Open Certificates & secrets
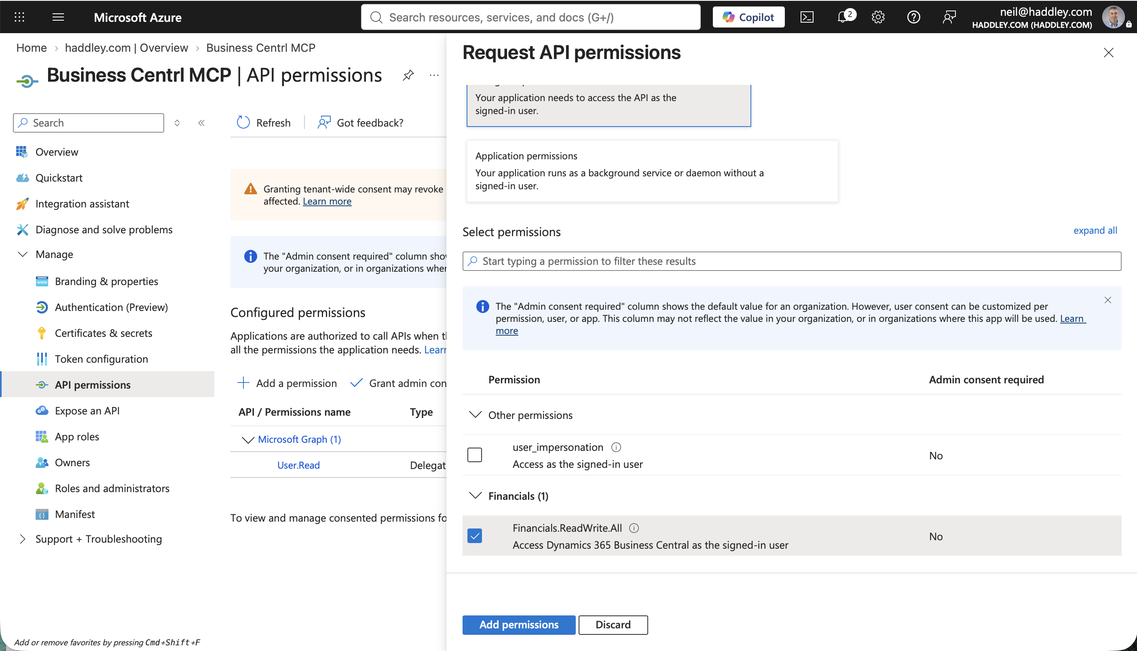This screenshot has width=1137, height=651. tap(103, 334)
